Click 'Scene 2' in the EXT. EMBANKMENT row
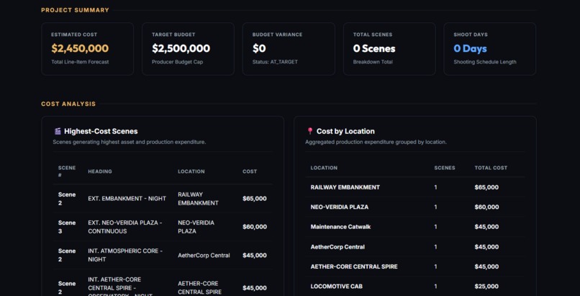The image size is (580, 296). click(67, 199)
